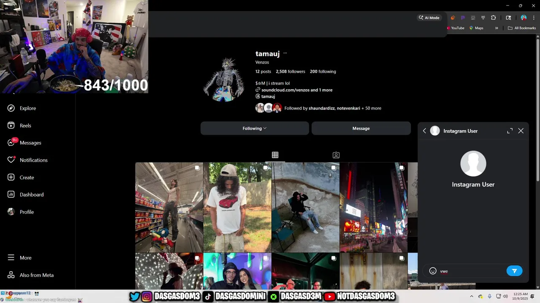This screenshot has height=303, width=540.
Task: Open the tab search icon in toolbar
Action: [x=508, y=18]
